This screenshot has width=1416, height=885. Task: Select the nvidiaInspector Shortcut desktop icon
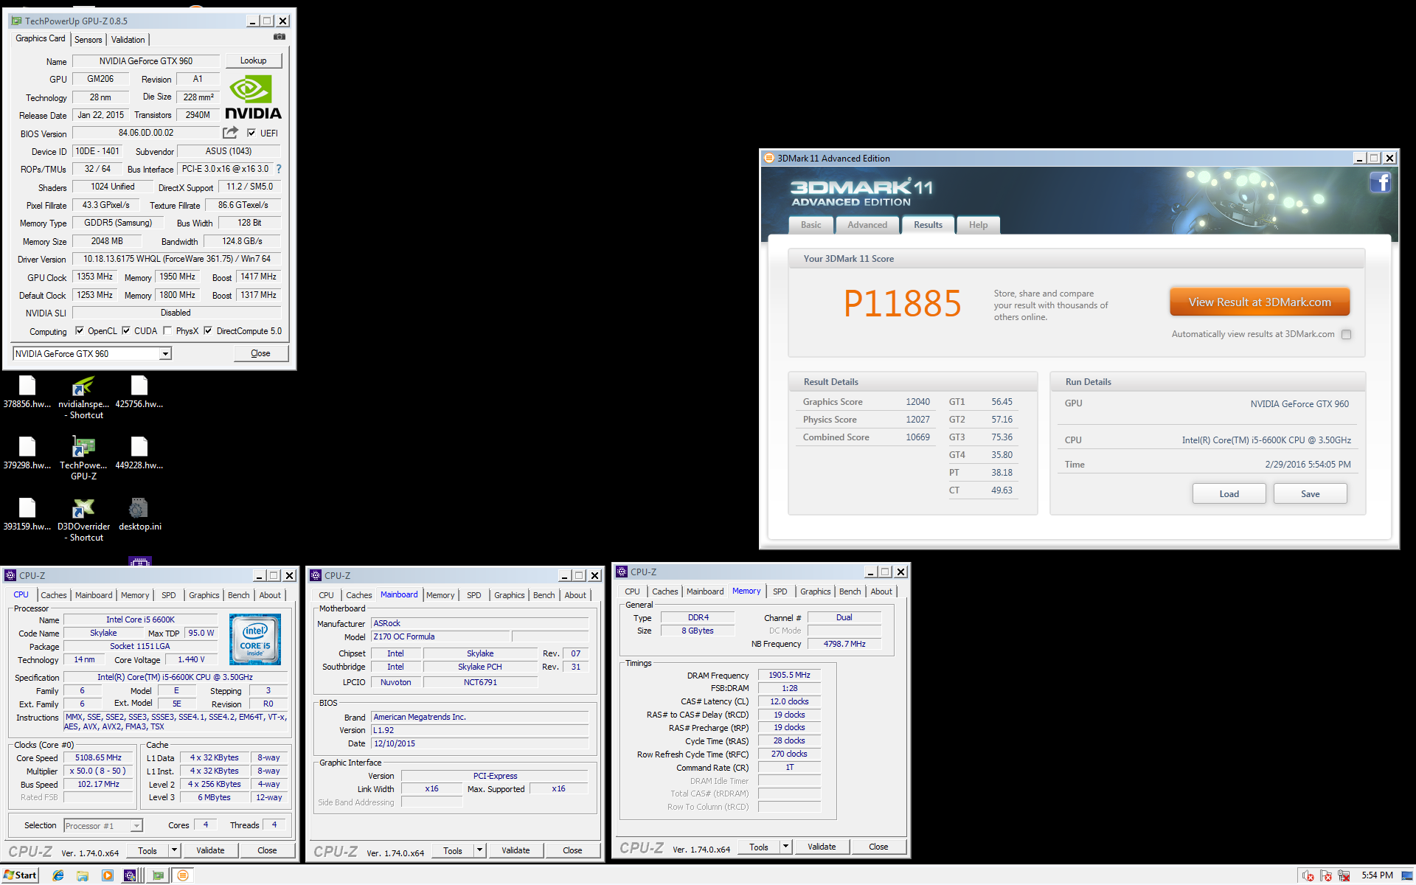[x=84, y=398]
